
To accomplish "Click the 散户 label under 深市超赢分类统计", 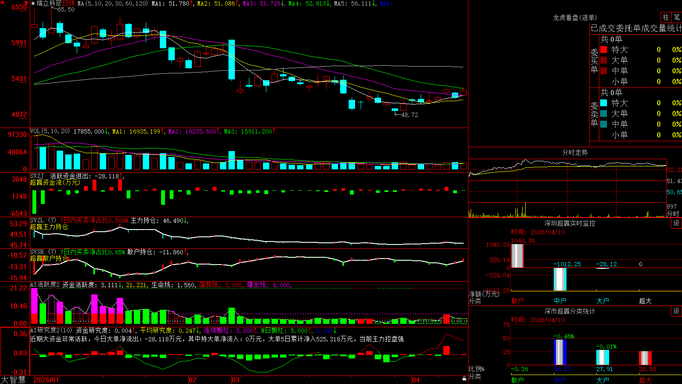I will point(517,380).
